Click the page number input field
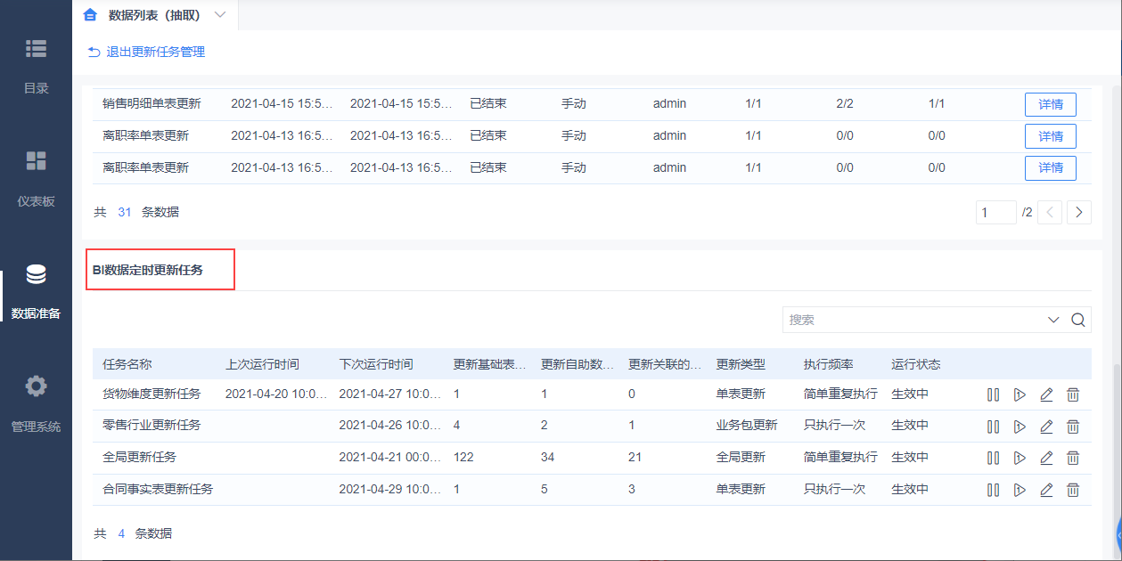 tap(996, 212)
